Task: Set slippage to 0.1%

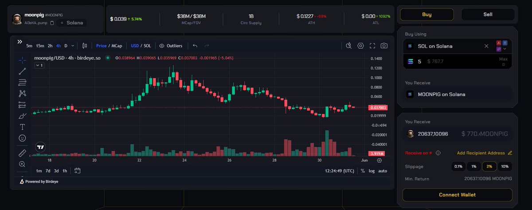Action: pyautogui.click(x=458, y=166)
